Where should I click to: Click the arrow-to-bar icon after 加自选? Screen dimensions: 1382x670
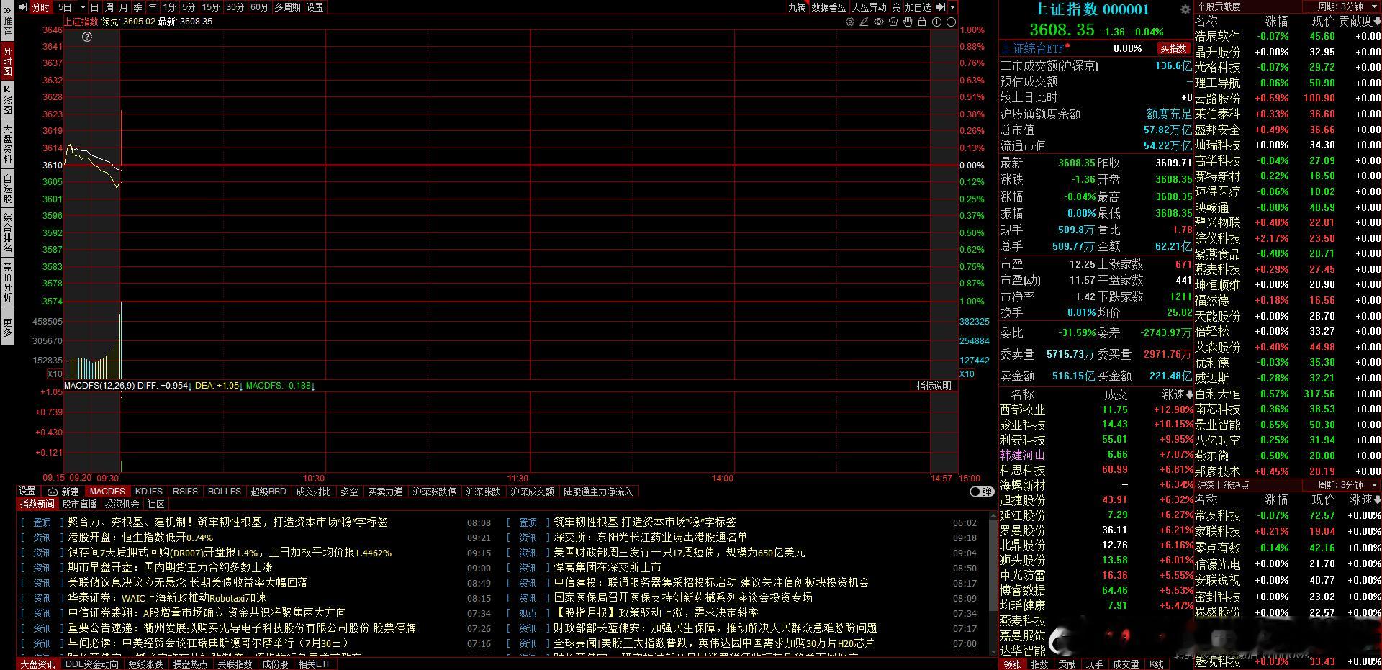pos(941,7)
